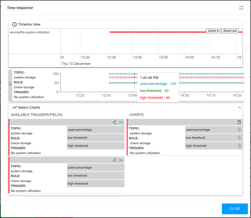The width and height of the screenshot is (251, 218).
Task: Click the Timeline View panel header
Action: 29,24
